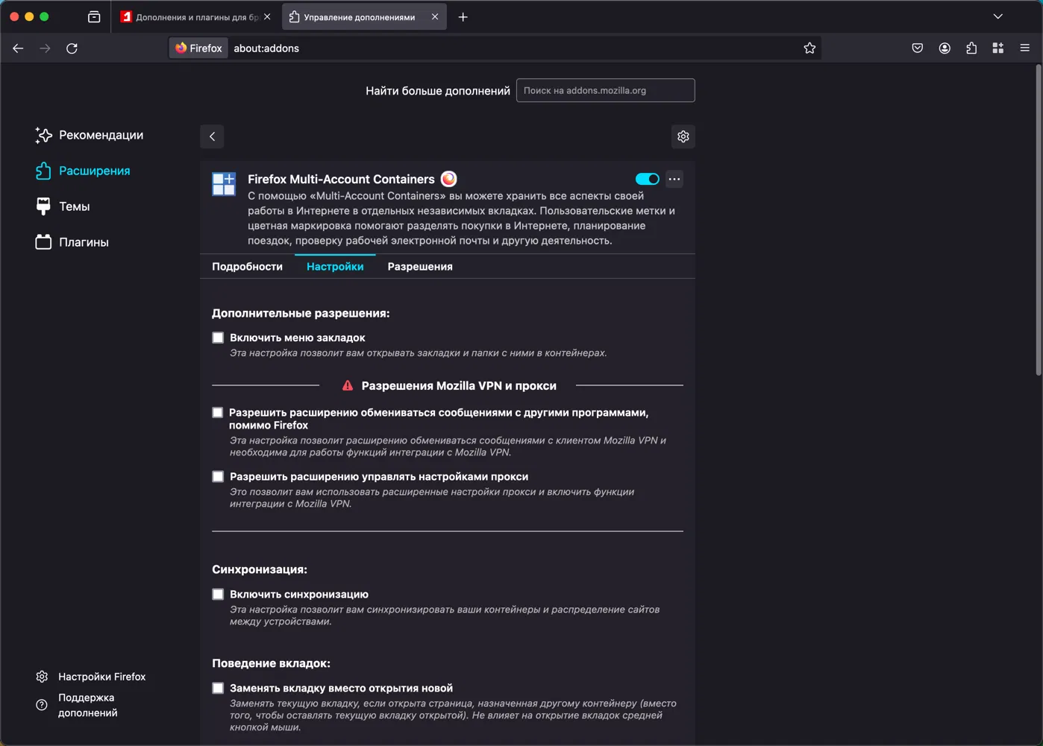This screenshot has width=1043, height=746.
Task: Enable the Включить синхронизацию checkbox
Action: (218, 594)
